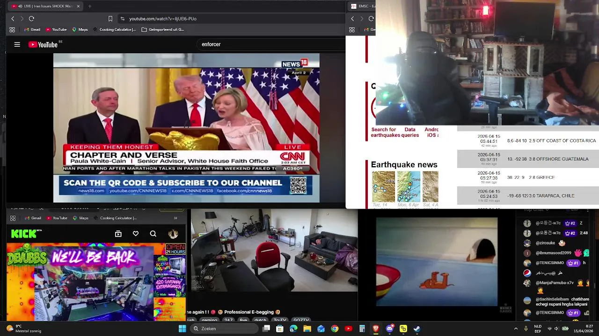Open Kick user profile avatar
599x336 pixels.
click(x=173, y=234)
